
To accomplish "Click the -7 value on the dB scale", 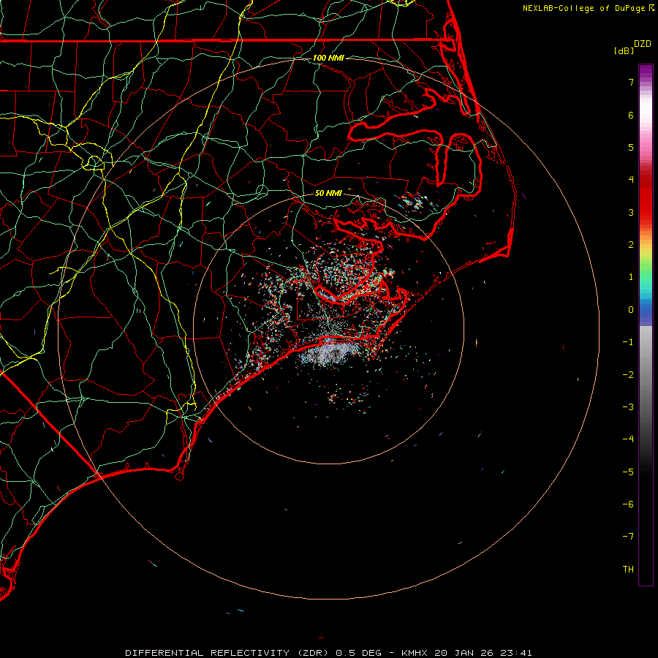I will (627, 536).
